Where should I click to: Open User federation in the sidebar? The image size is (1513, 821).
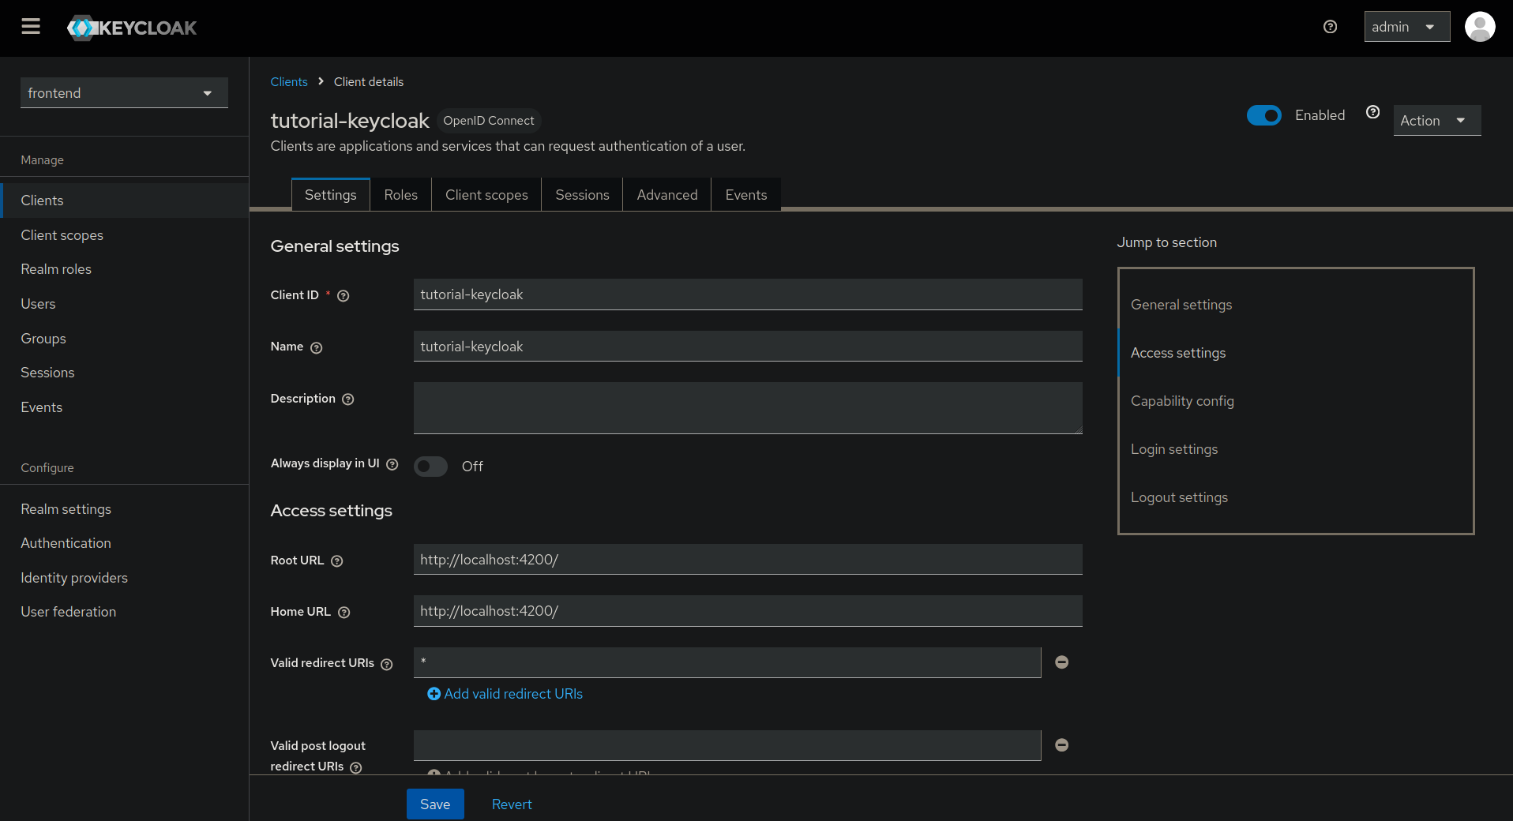coord(124,612)
